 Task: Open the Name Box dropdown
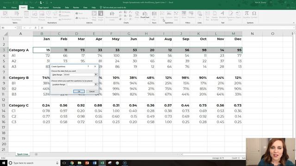tap(15, 28)
